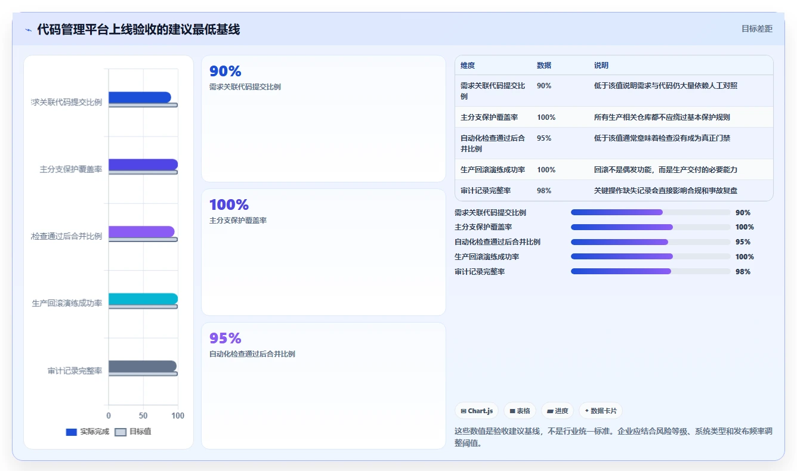Viewport: 797px width, 471px height.
Task: Select the 进度 tag chip
Action: click(x=557, y=411)
